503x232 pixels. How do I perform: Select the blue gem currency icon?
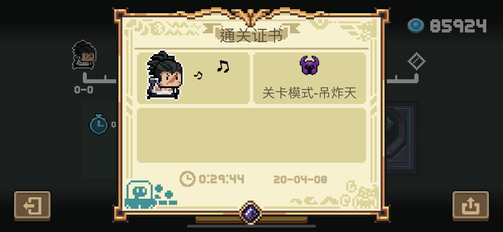tap(416, 26)
